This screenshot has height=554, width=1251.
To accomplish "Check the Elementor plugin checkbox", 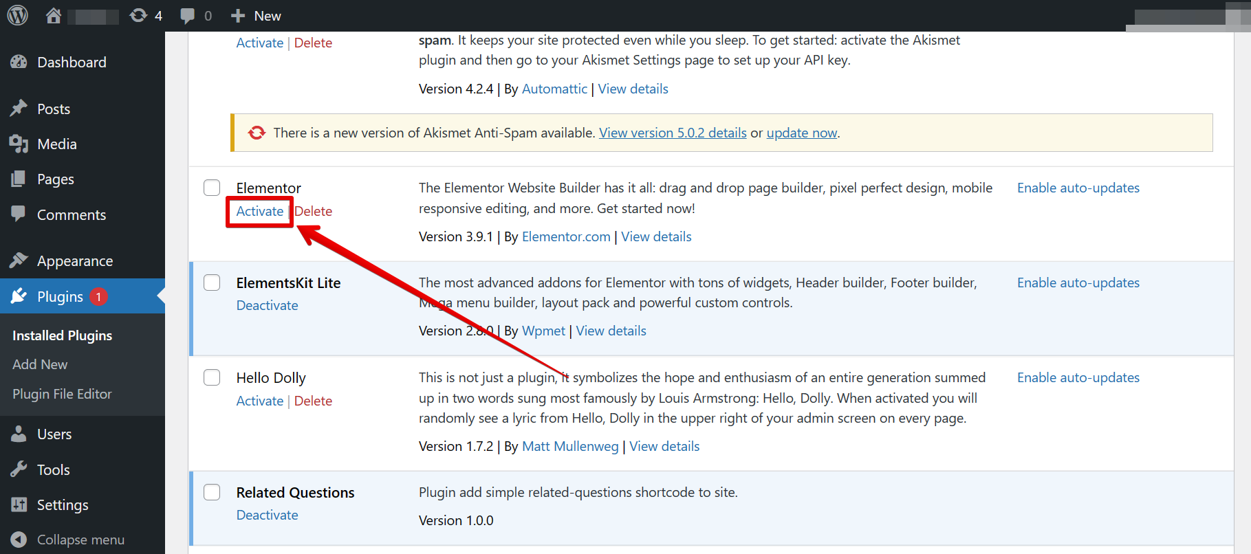I will click(212, 188).
